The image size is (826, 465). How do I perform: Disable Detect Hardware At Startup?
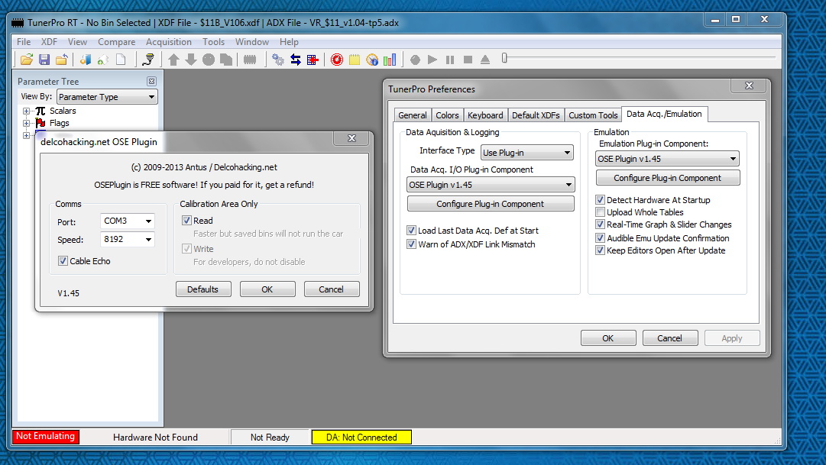(x=600, y=199)
